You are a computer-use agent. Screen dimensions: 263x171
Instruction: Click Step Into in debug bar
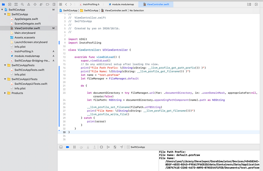coord(88,147)
